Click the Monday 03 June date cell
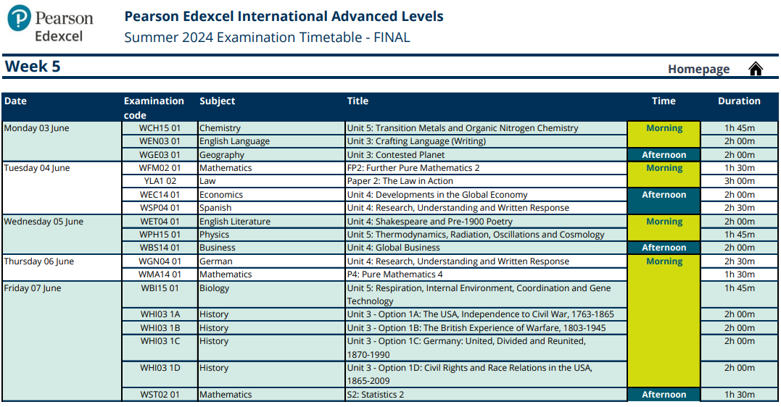Viewport: 781px width, 407px height. (x=37, y=128)
